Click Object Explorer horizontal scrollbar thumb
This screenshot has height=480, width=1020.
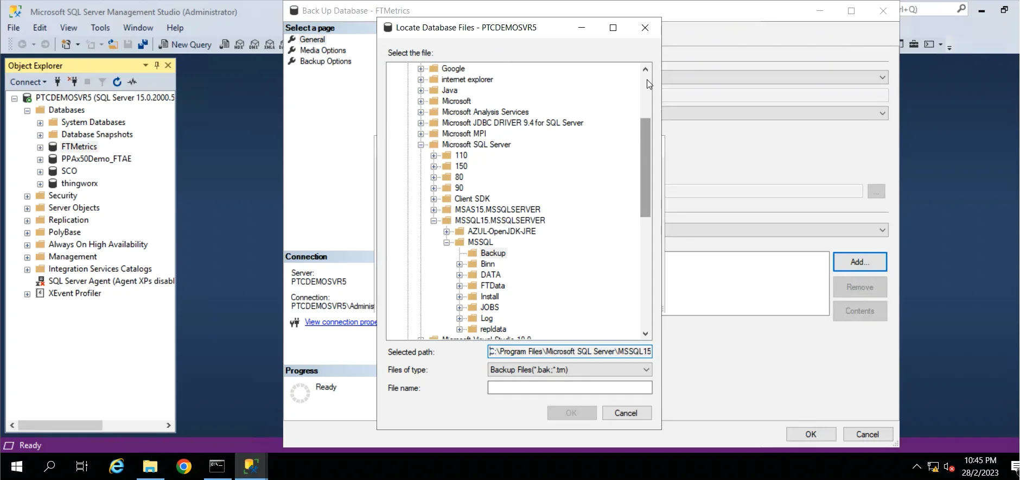click(x=60, y=425)
